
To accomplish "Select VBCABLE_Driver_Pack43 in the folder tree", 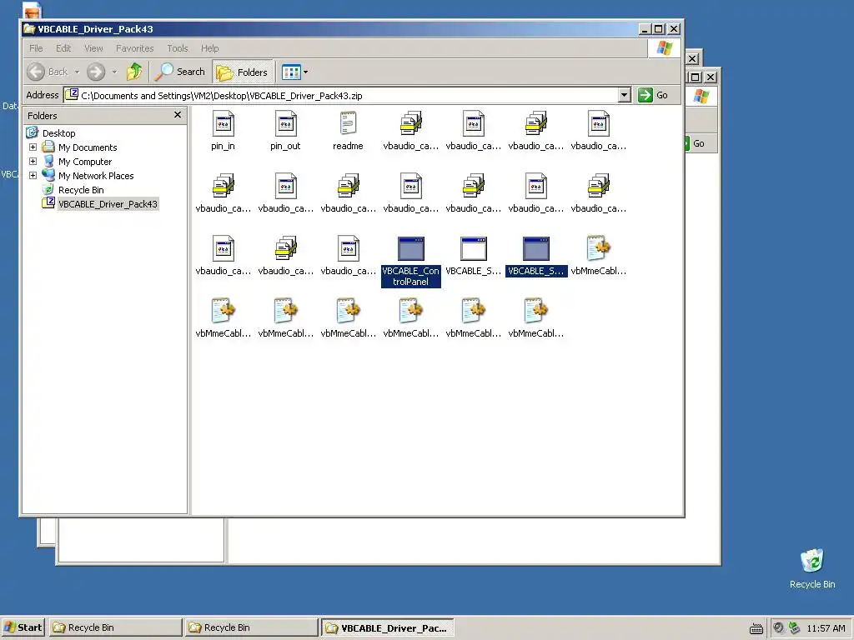I will click(x=108, y=204).
